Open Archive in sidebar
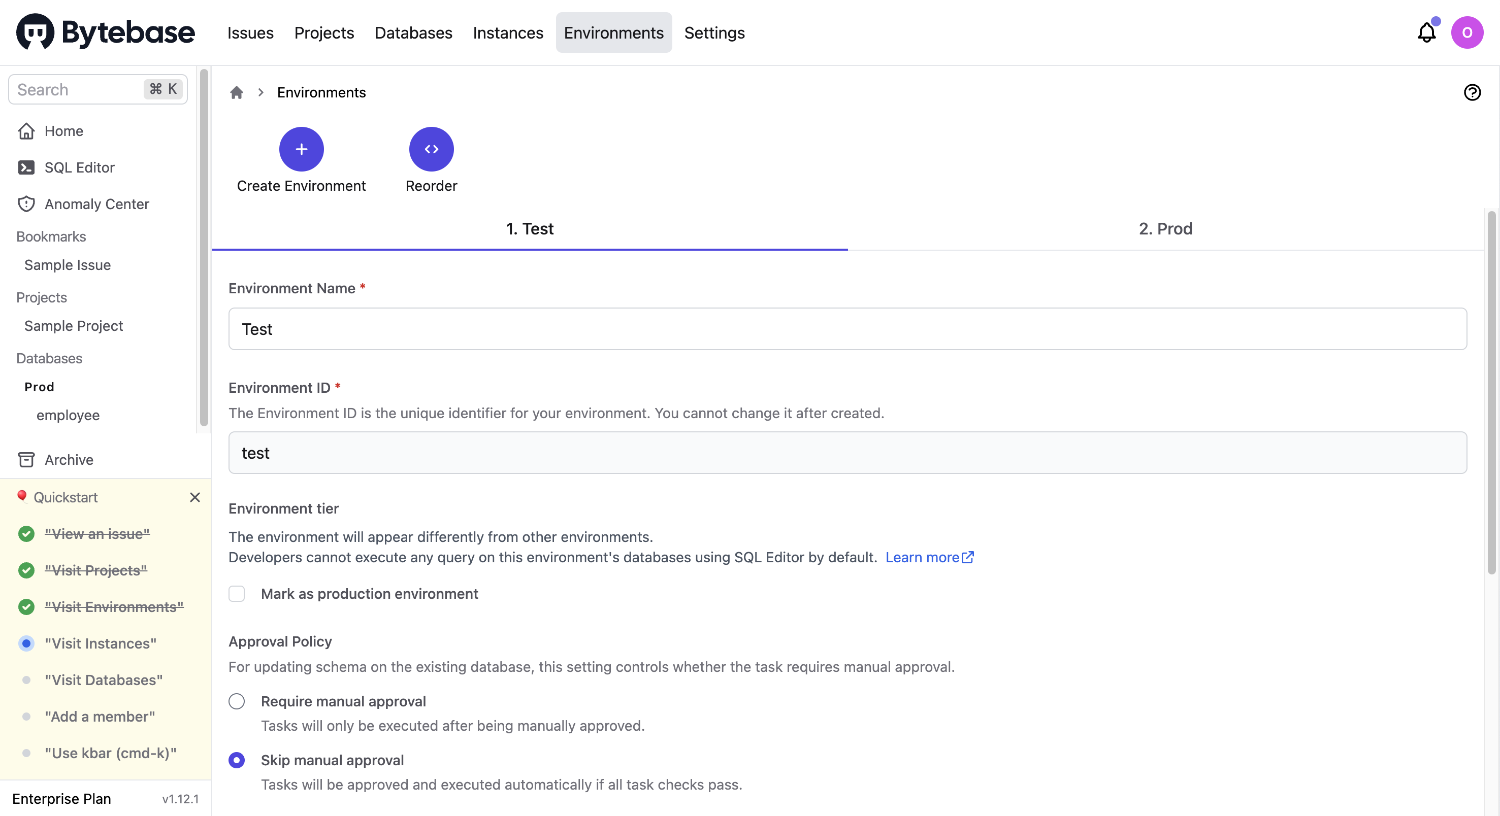Screen dimensions: 1500x816 click(x=69, y=459)
